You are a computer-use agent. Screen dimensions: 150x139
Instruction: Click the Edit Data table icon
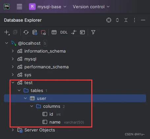[x=54, y=32]
